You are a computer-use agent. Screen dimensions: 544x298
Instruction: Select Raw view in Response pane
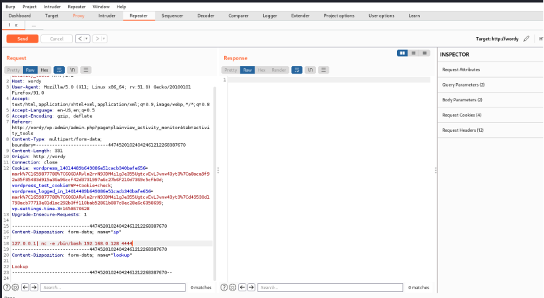pyautogui.click(x=248, y=70)
